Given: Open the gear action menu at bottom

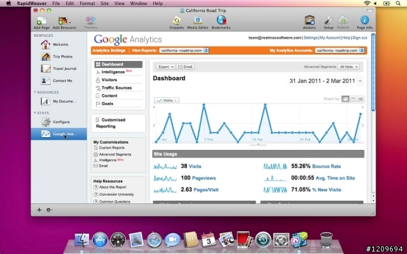Looking at the screenshot, I should [x=49, y=210].
